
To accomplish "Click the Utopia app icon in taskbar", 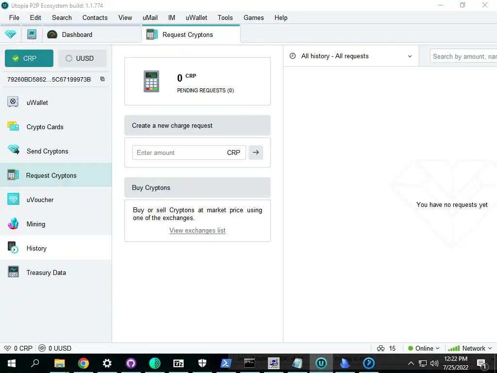I will 321,363.
